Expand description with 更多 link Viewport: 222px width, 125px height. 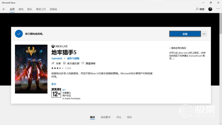54,84
